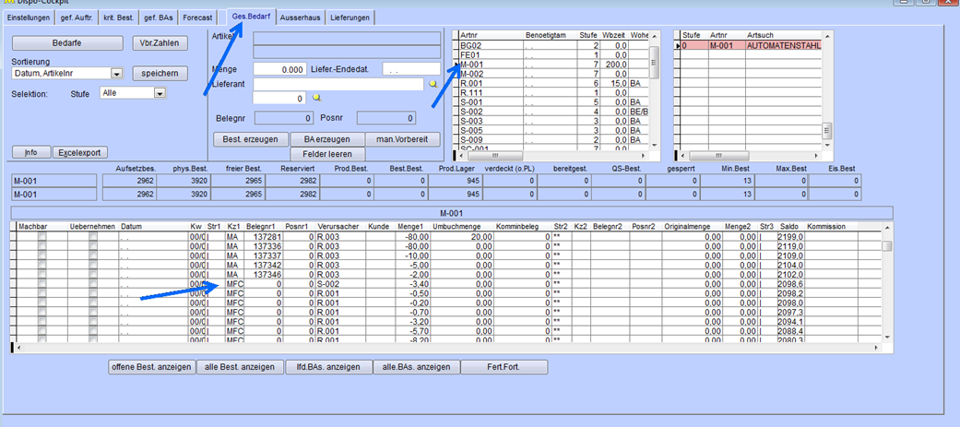The image size is (960, 427).
Task: Open the Lieferungen tab
Action: [350, 18]
